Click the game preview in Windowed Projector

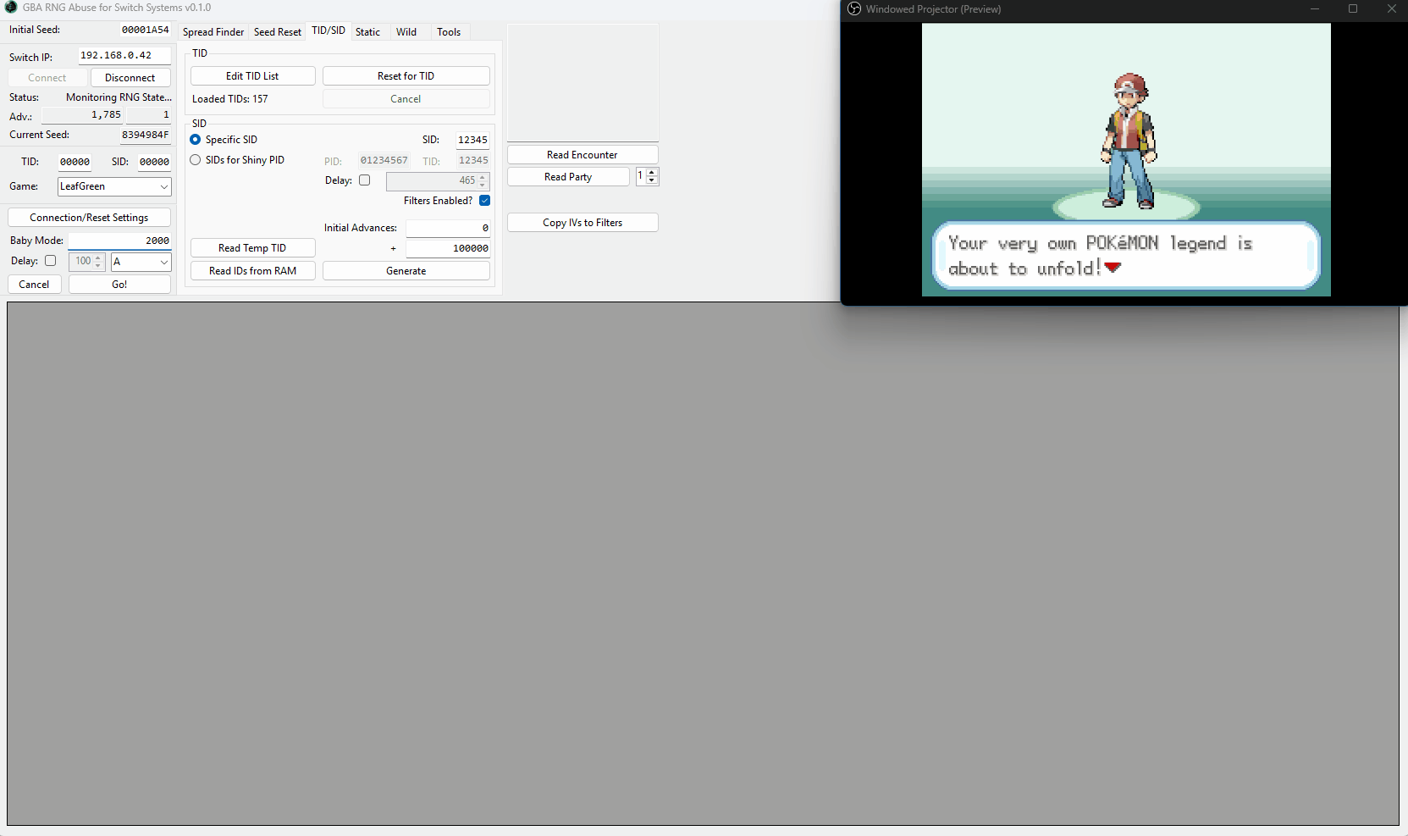click(x=1126, y=159)
